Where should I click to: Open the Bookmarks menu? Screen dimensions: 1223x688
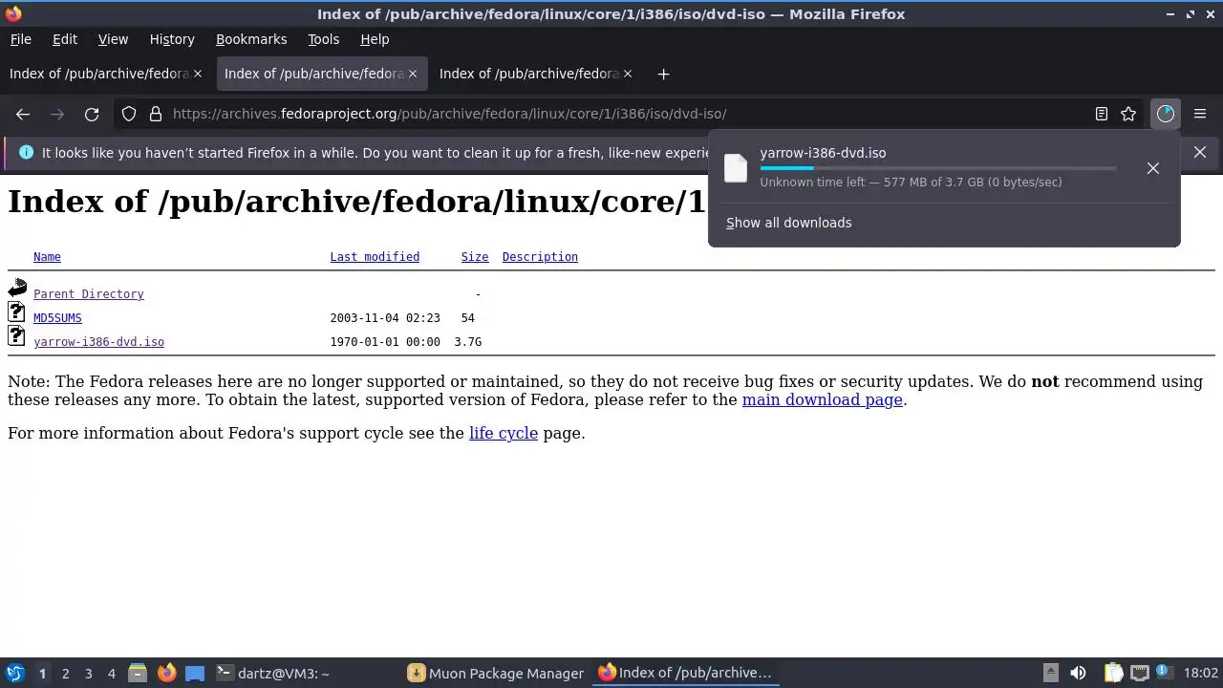point(251,39)
